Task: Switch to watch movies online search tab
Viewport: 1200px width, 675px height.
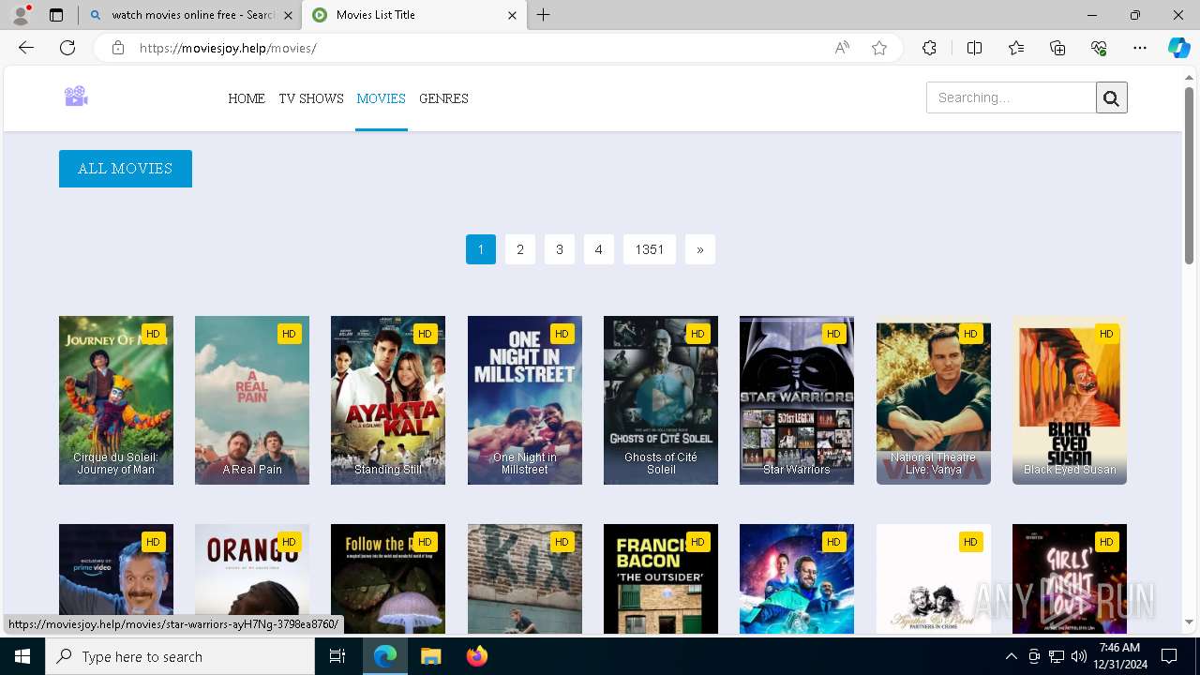Action: tap(190, 15)
